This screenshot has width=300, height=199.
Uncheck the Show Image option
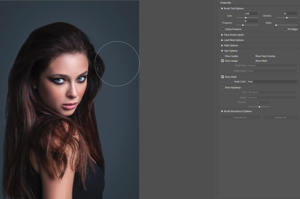pos(222,61)
